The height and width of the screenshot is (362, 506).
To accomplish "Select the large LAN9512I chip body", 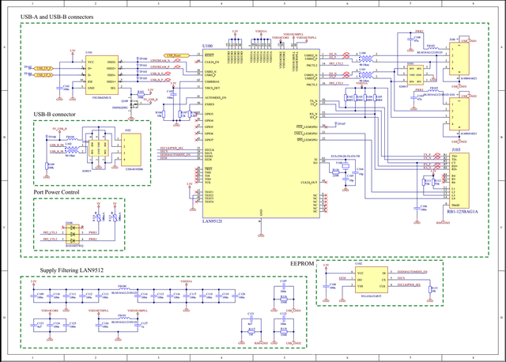I will pyautogui.click(x=261, y=134).
